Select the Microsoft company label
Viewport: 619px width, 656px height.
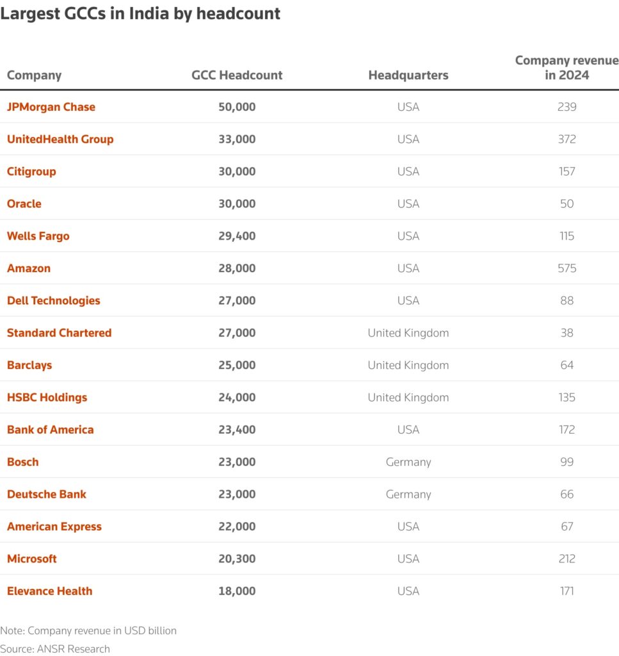point(32,559)
